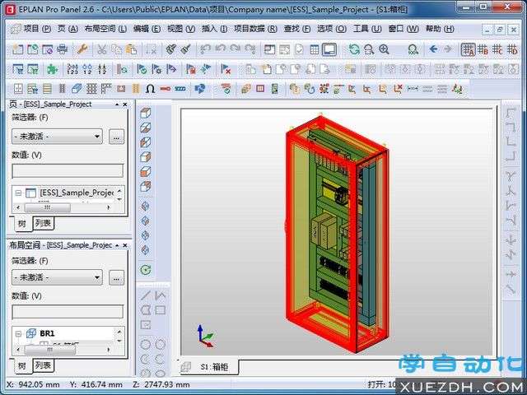The width and height of the screenshot is (527, 395).
Task: Click the 数值 input field in page navigator
Action: pos(68,171)
